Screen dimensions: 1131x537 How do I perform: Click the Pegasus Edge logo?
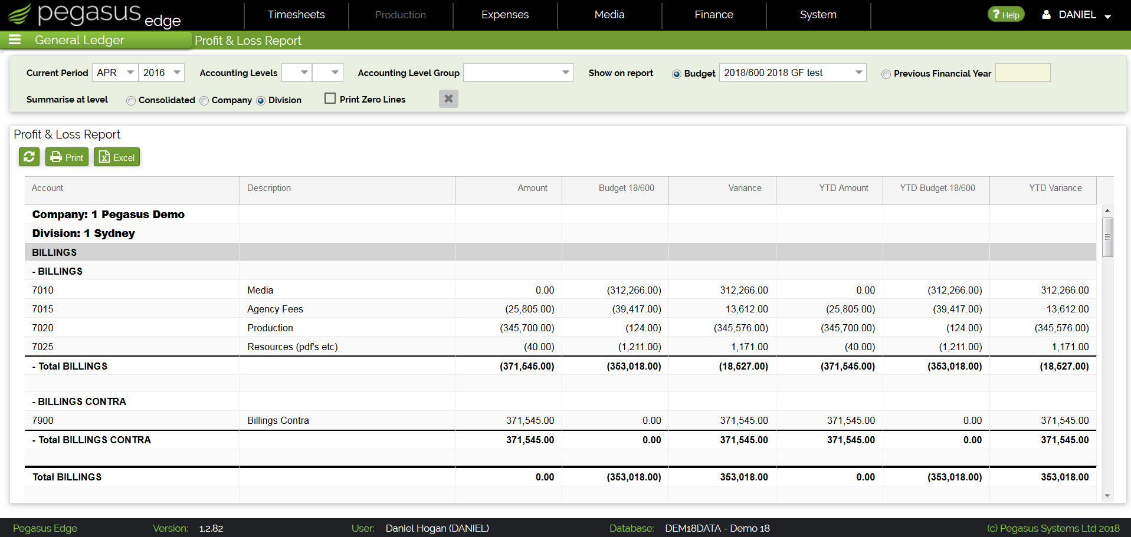(94, 15)
